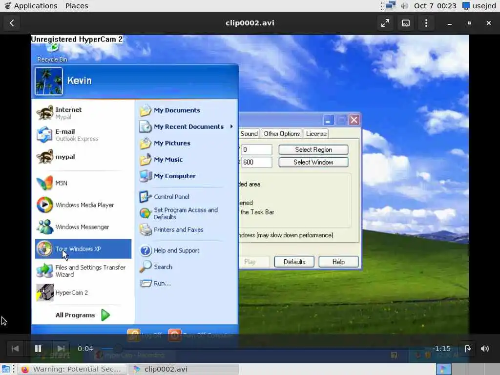Go back using the header arrow
Viewport: 500px width, 375px height.
point(12,23)
